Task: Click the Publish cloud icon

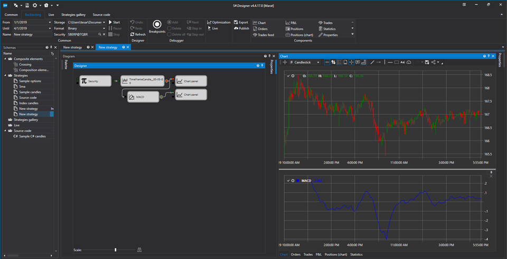Action: (x=236, y=28)
